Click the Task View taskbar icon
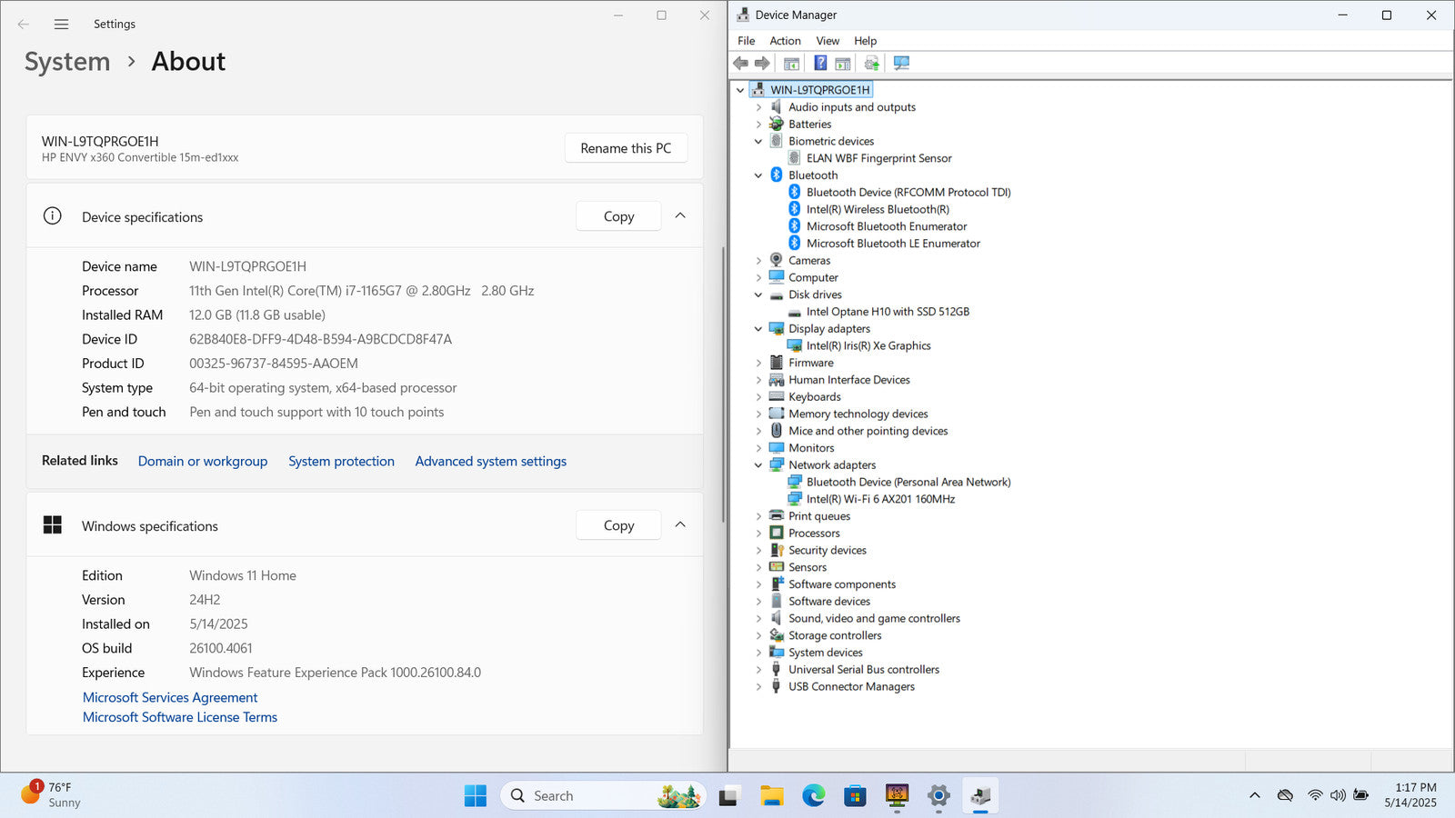Screen dimensions: 1455x818 (x=728, y=796)
